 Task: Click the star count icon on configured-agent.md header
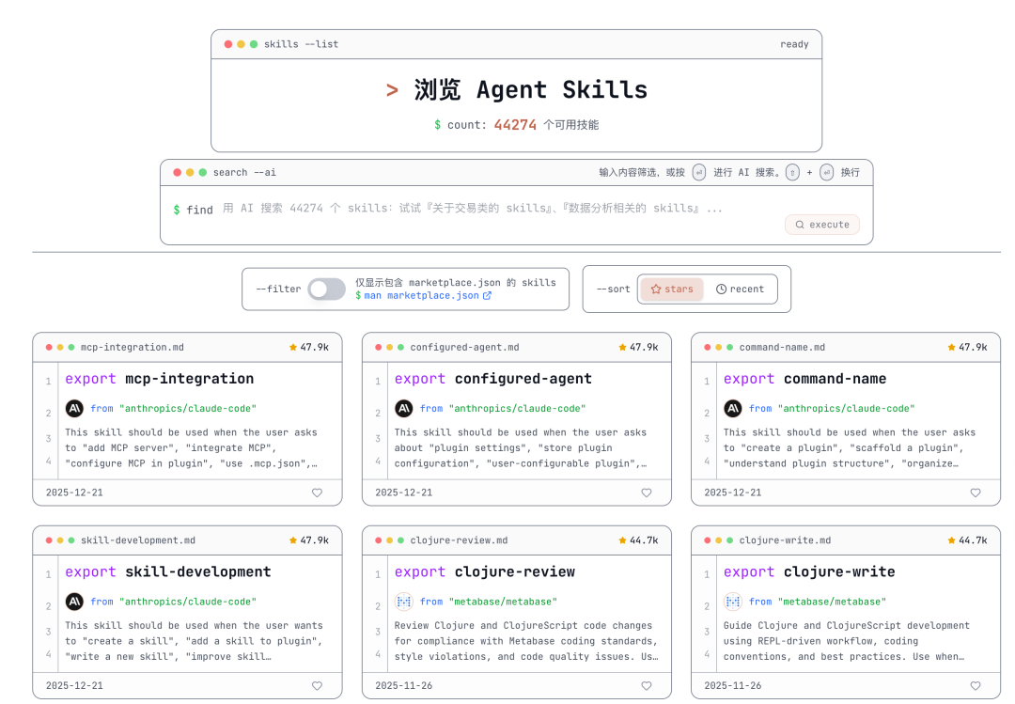[624, 347]
